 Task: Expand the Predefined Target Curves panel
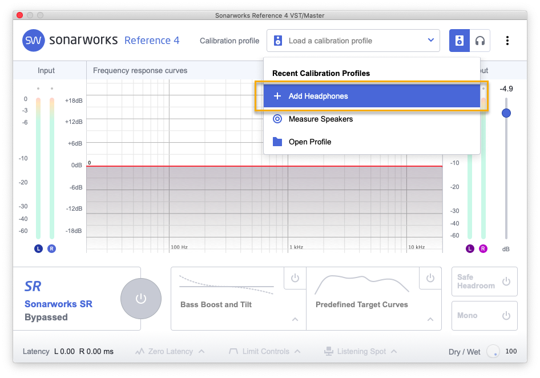coord(430,319)
